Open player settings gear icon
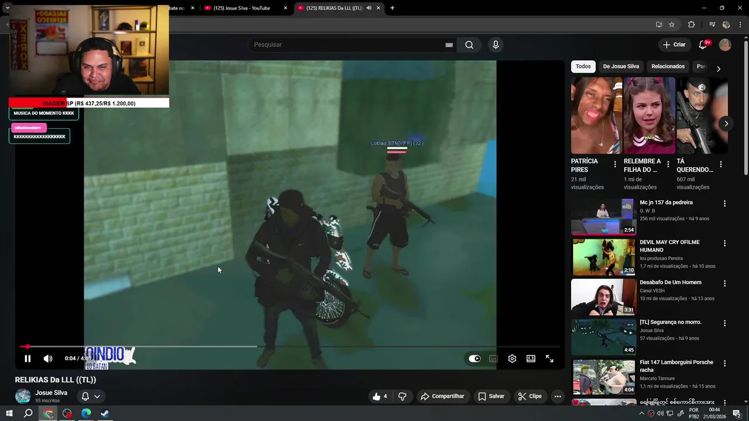 click(512, 358)
